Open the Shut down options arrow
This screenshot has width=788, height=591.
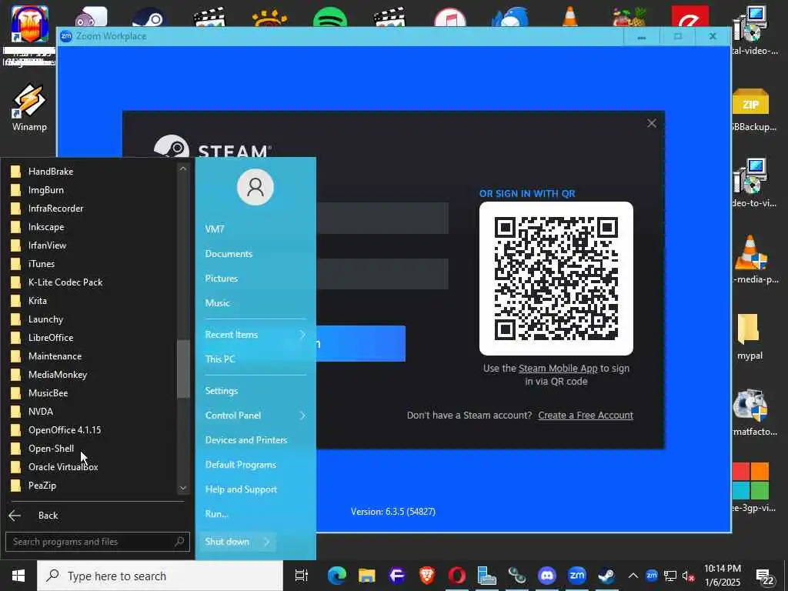267,542
